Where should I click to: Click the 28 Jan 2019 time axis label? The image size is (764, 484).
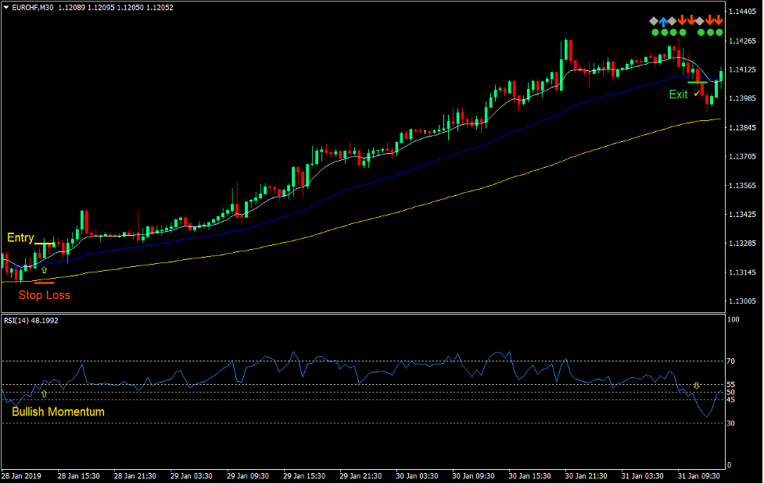(x=22, y=475)
